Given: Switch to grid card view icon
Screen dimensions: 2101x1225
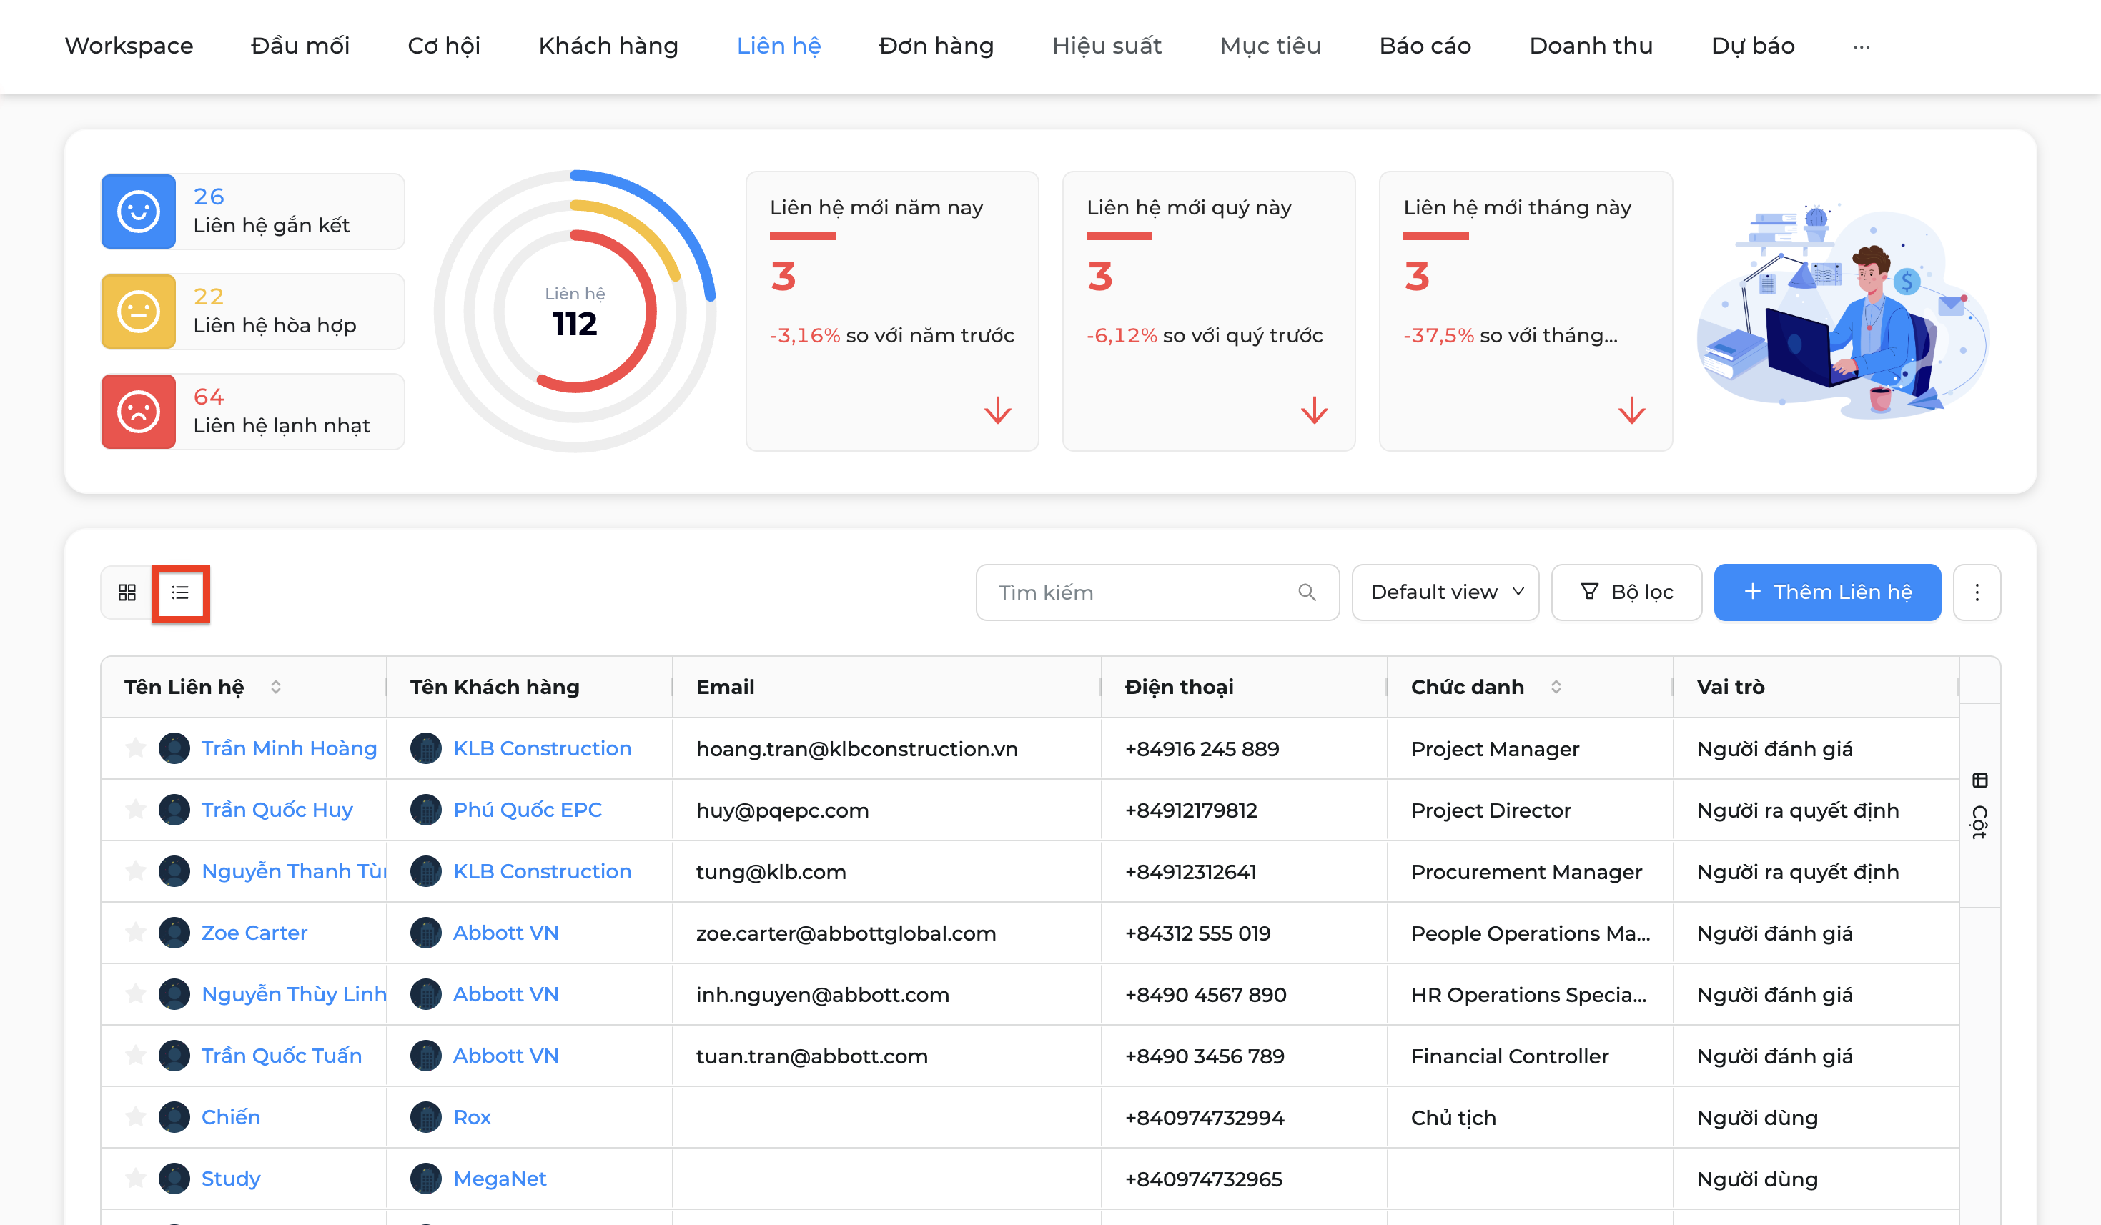Looking at the screenshot, I should (x=127, y=592).
